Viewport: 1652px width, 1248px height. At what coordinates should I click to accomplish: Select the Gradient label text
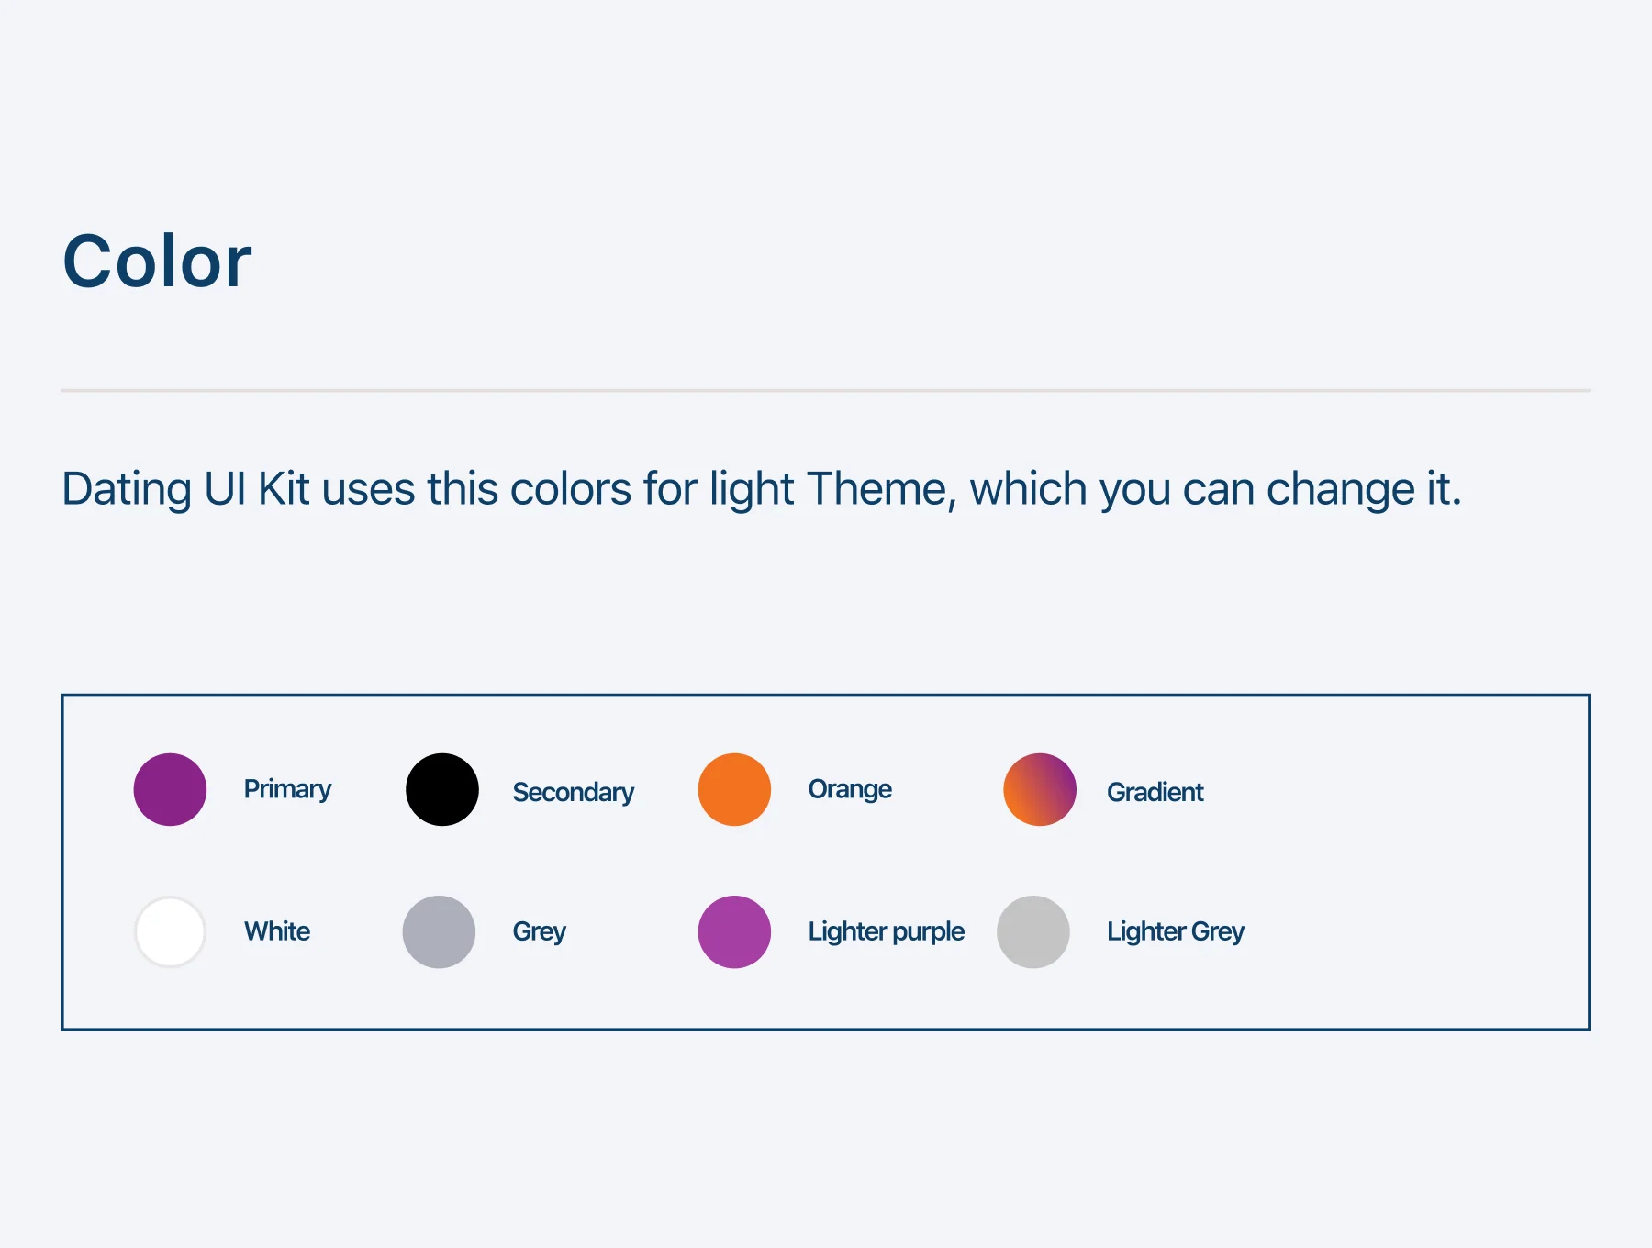pos(1155,792)
